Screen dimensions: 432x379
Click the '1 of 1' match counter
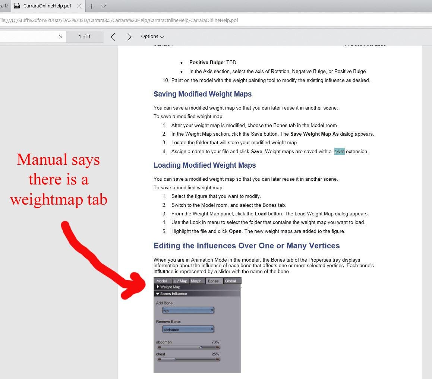click(85, 37)
